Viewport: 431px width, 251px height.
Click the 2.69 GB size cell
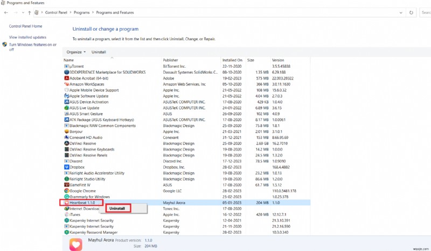click(262, 144)
